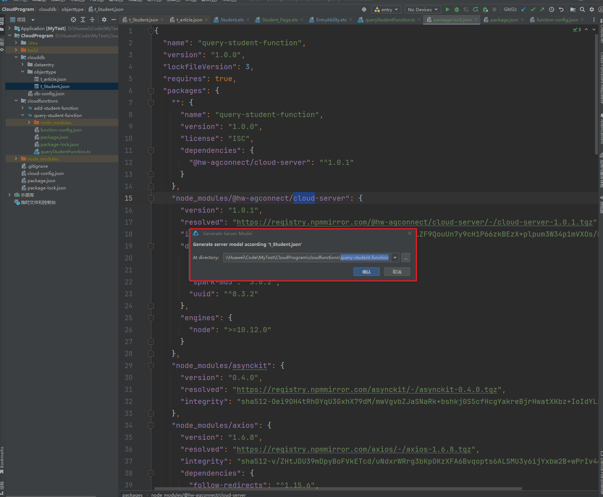Collapse the CloudProgram tree node
The image size is (603, 497).
tap(10, 35)
